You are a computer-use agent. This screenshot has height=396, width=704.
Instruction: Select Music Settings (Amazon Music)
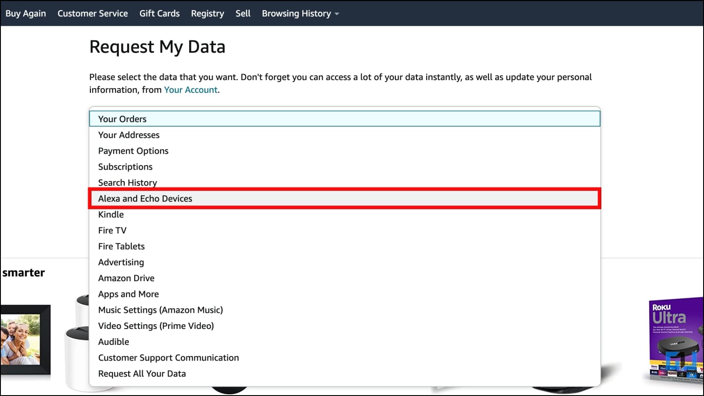[345, 310]
